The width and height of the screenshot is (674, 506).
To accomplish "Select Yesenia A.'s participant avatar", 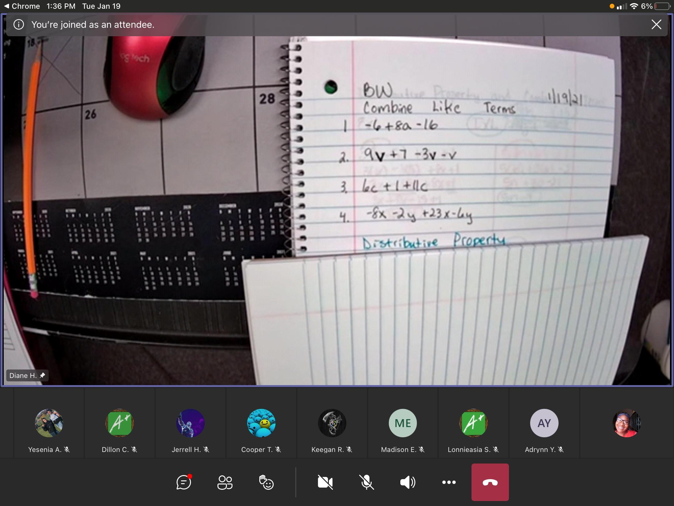I will [49, 423].
